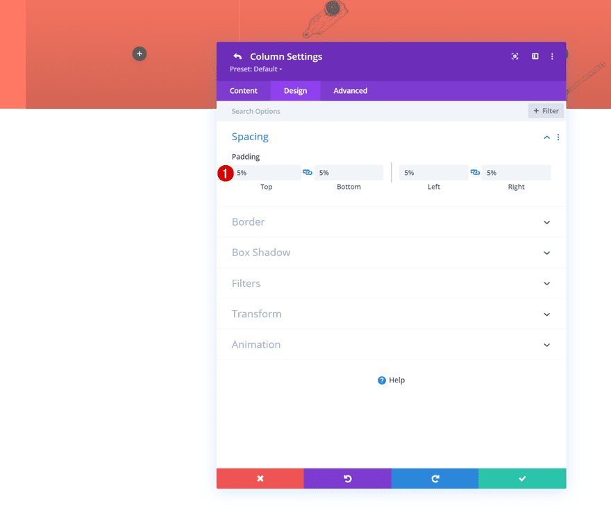Open the Help link
Image resolution: width=611 pixels, height=524 pixels.
(x=391, y=380)
